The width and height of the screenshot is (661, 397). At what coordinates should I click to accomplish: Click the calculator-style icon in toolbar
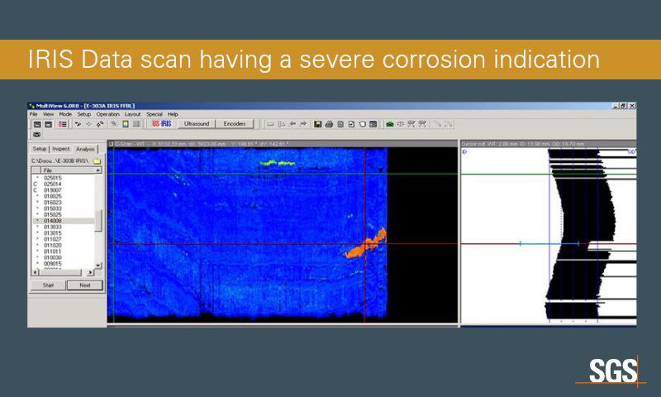pyautogui.click(x=373, y=124)
